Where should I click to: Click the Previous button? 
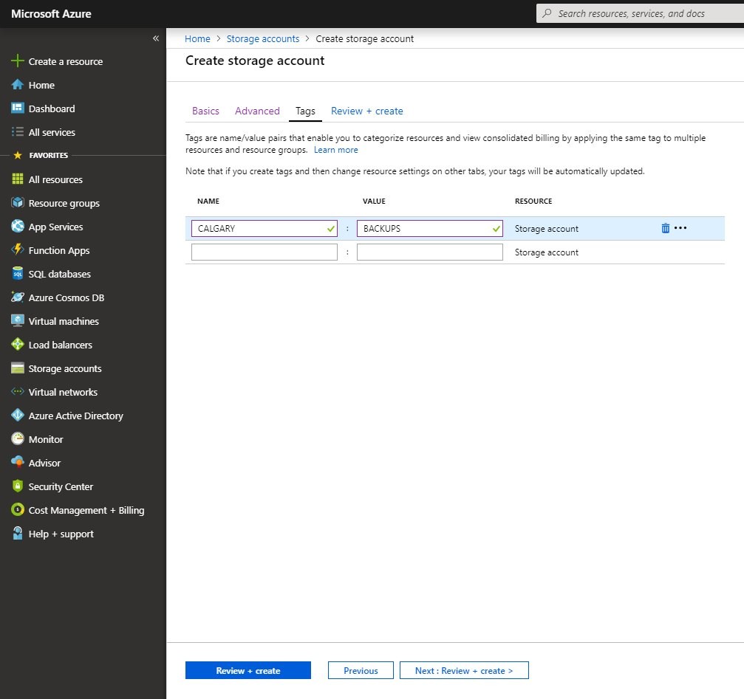pyautogui.click(x=361, y=670)
